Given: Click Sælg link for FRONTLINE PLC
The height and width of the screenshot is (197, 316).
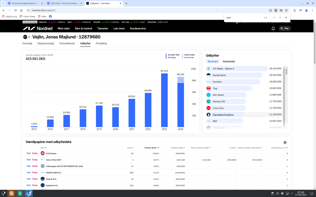Looking at the screenshot, I should [x=35, y=172].
